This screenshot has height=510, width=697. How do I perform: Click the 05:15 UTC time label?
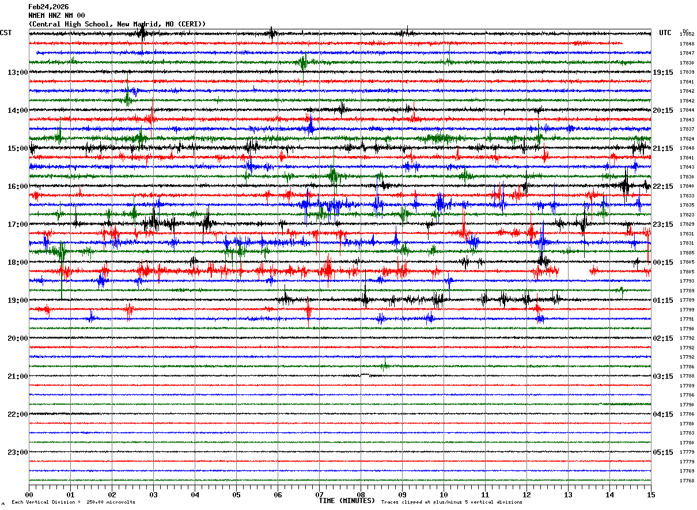pyautogui.click(x=663, y=452)
